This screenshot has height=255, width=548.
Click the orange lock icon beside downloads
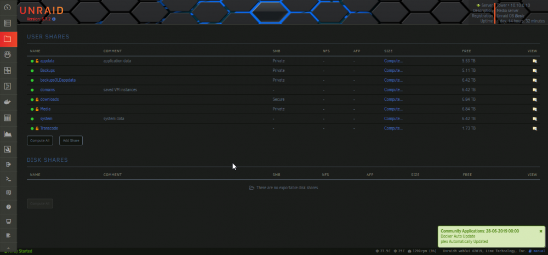click(x=37, y=99)
